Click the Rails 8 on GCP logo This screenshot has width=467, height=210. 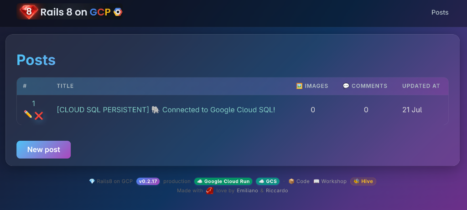(70, 12)
